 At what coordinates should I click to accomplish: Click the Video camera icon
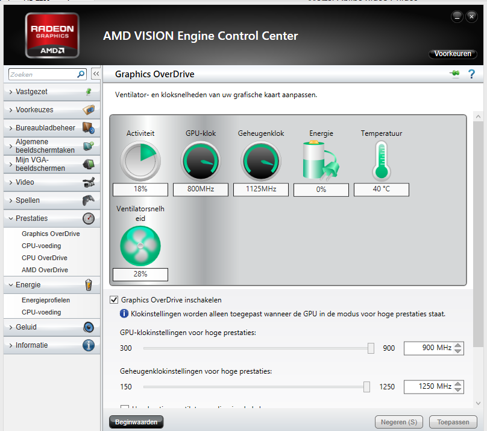(89, 182)
